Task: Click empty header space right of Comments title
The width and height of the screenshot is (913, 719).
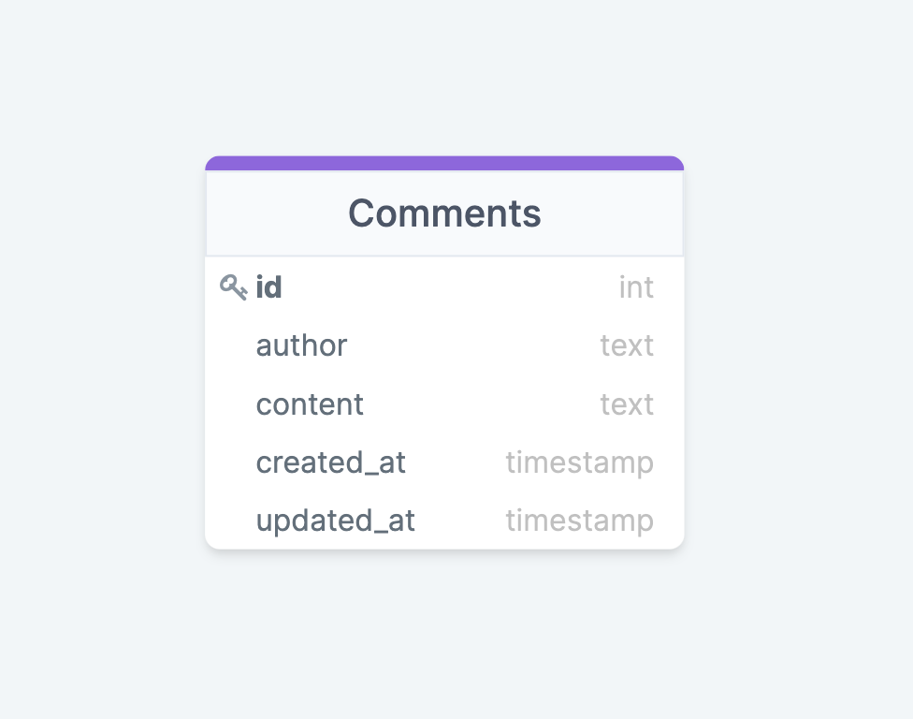Action: pyautogui.click(x=617, y=213)
